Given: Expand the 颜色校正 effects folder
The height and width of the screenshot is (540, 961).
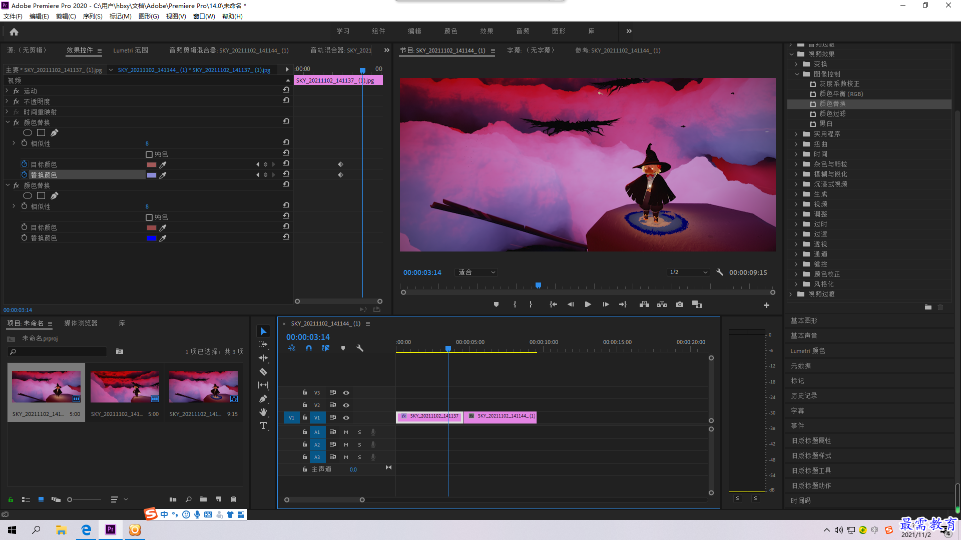Looking at the screenshot, I should 796,274.
